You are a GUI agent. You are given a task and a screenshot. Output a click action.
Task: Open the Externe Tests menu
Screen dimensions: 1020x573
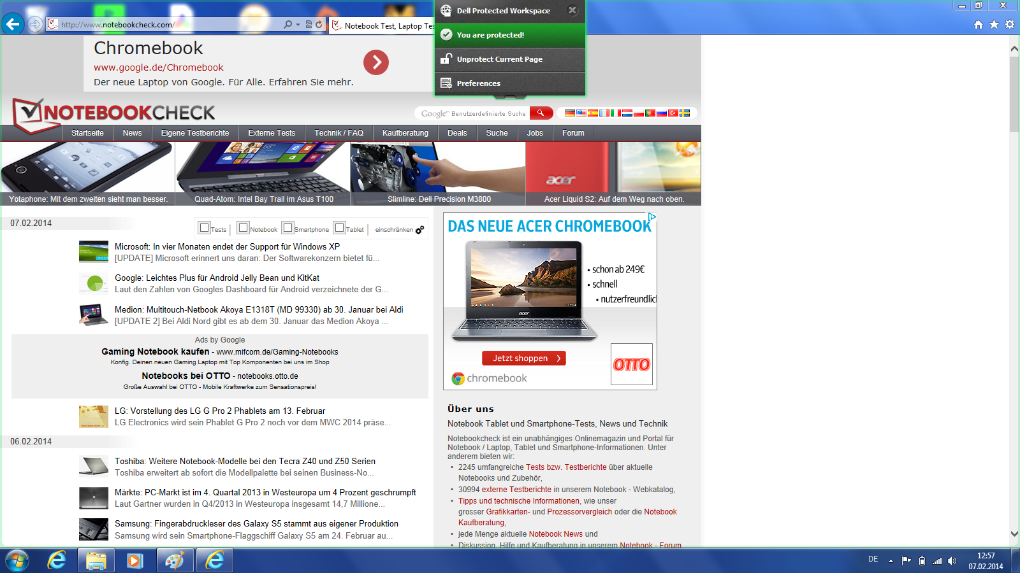pos(272,133)
